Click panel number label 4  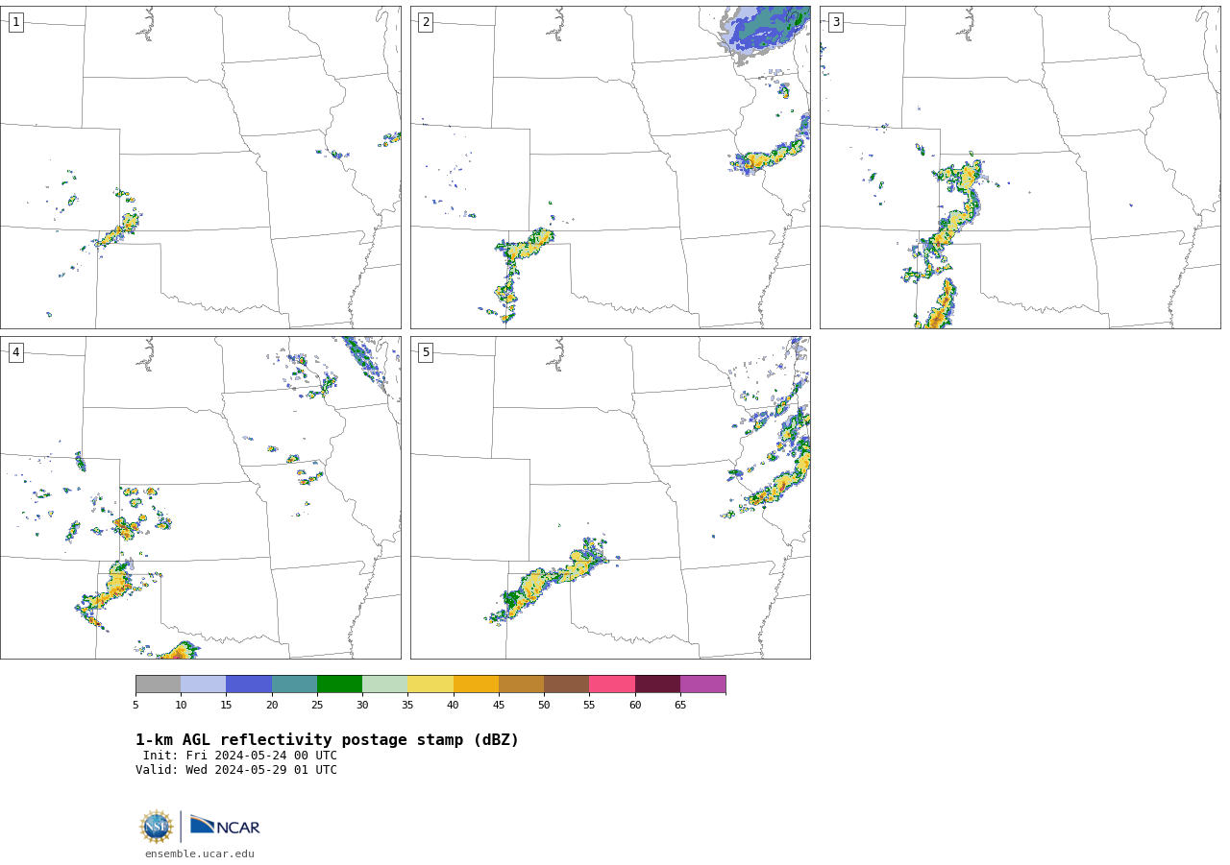tap(15, 352)
